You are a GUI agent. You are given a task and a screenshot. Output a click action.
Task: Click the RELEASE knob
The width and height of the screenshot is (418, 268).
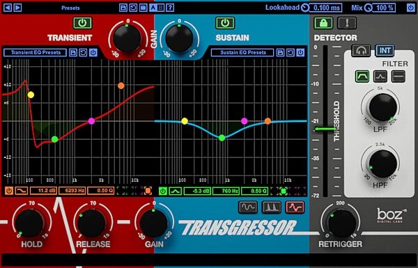pyautogui.click(x=92, y=223)
